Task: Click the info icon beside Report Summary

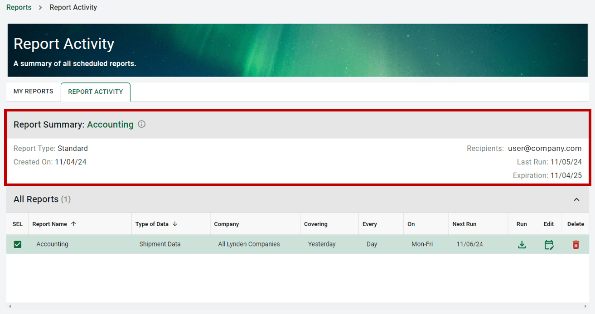Action: 142,124
